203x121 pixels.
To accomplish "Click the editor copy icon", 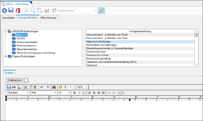I will 30,87.
